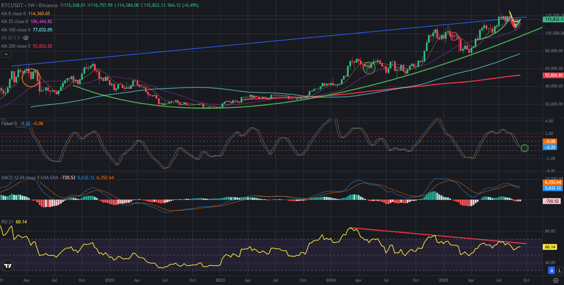Click the 10,000.00 MACD scale label
The width and height of the screenshot is (564, 285).
pos(554,178)
